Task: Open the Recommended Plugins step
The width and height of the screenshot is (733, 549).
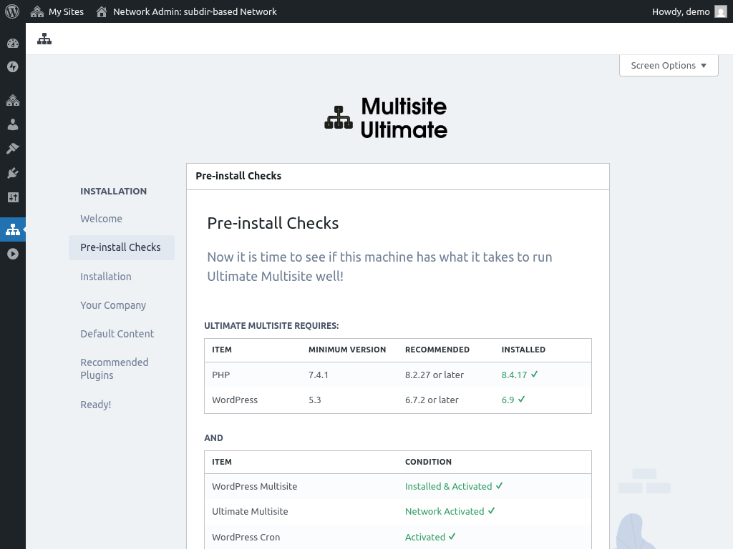Action: pyautogui.click(x=114, y=369)
